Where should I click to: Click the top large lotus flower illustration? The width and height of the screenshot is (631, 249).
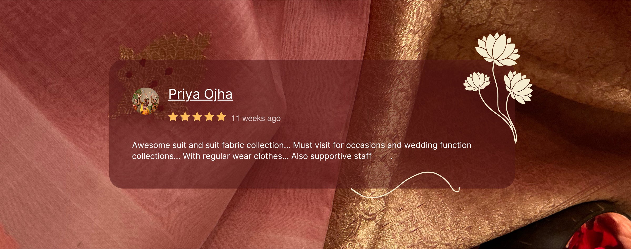tap(497, 49)
